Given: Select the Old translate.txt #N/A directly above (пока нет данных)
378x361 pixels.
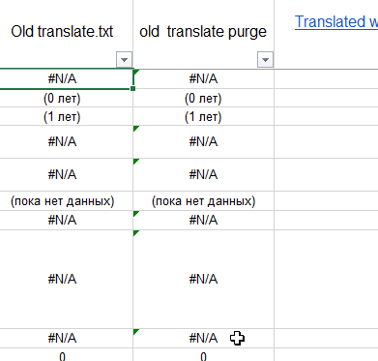Looking at the screenshot, I should coord(62,174).
